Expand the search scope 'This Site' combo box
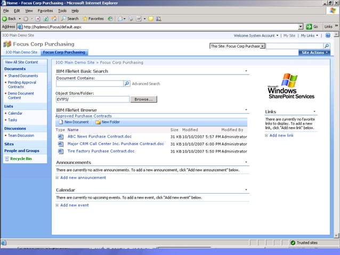The height and width of the screenshot is (255, 340). [x=262, y=46]
